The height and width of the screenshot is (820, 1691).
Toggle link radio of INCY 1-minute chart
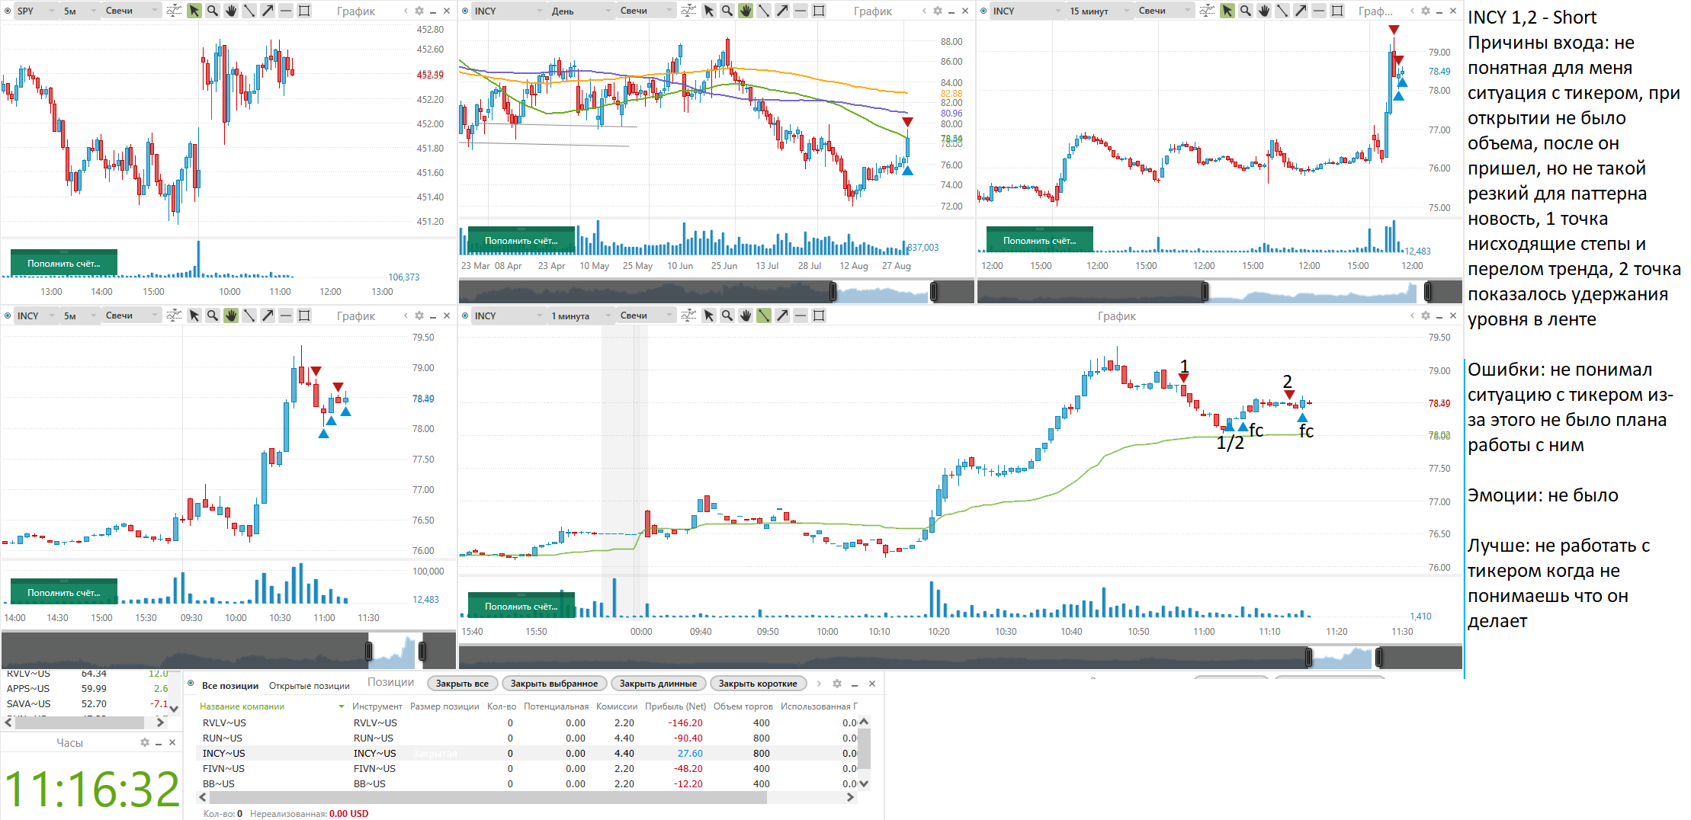465,316
